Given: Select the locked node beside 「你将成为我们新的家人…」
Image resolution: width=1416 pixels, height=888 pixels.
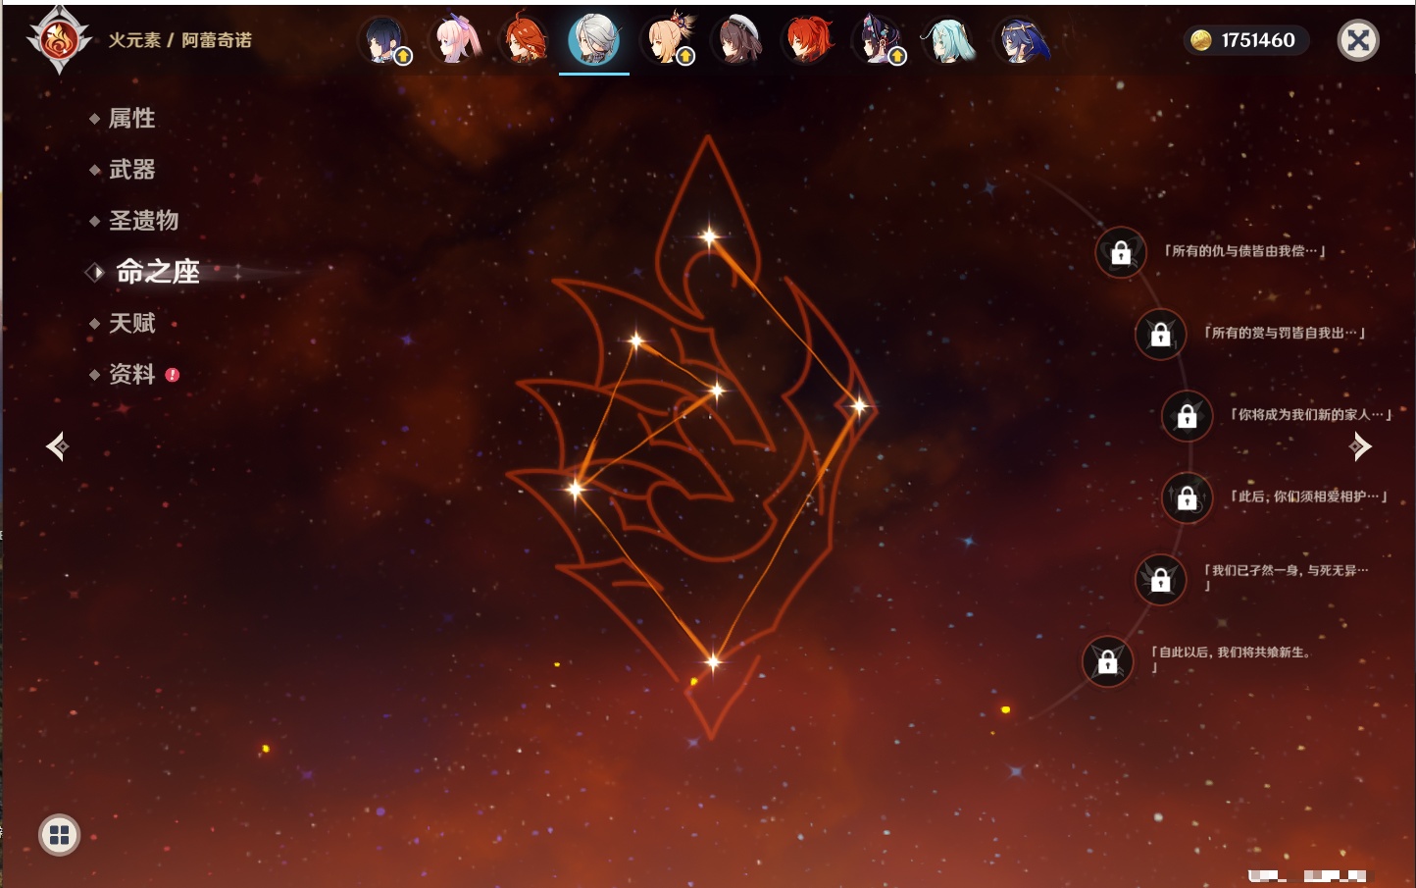Looking at the screenshot, I should [x=1187, y=415].
